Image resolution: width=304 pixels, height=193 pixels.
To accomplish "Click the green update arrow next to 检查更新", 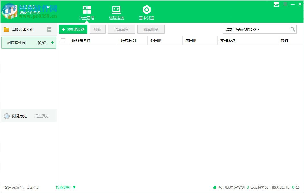I will 74,187.
